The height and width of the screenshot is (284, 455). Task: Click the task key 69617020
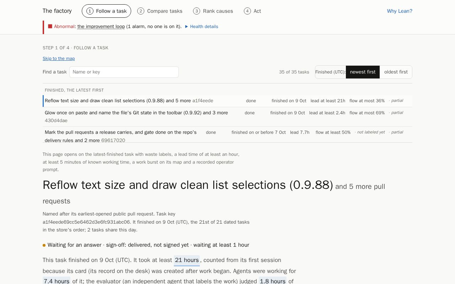click(113, 141)
